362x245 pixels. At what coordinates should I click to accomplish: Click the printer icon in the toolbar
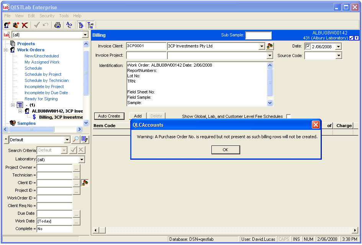(x=57, y=25)
